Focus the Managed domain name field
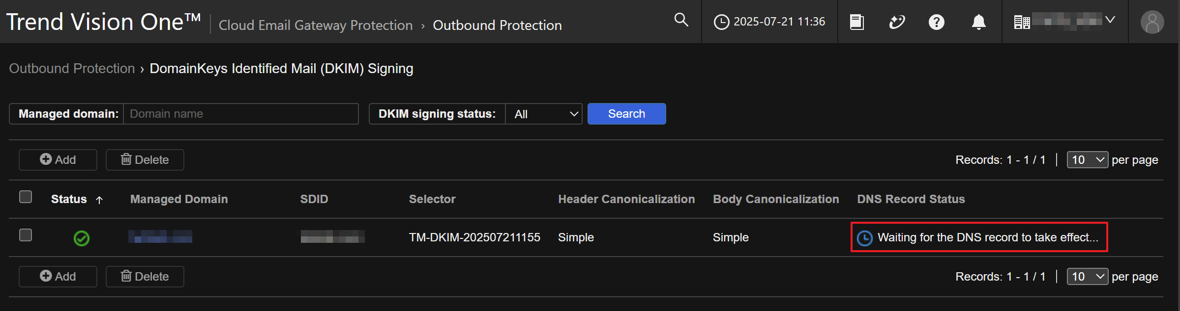Screen dimensions: 1180x311 click(x=240, y=114)
